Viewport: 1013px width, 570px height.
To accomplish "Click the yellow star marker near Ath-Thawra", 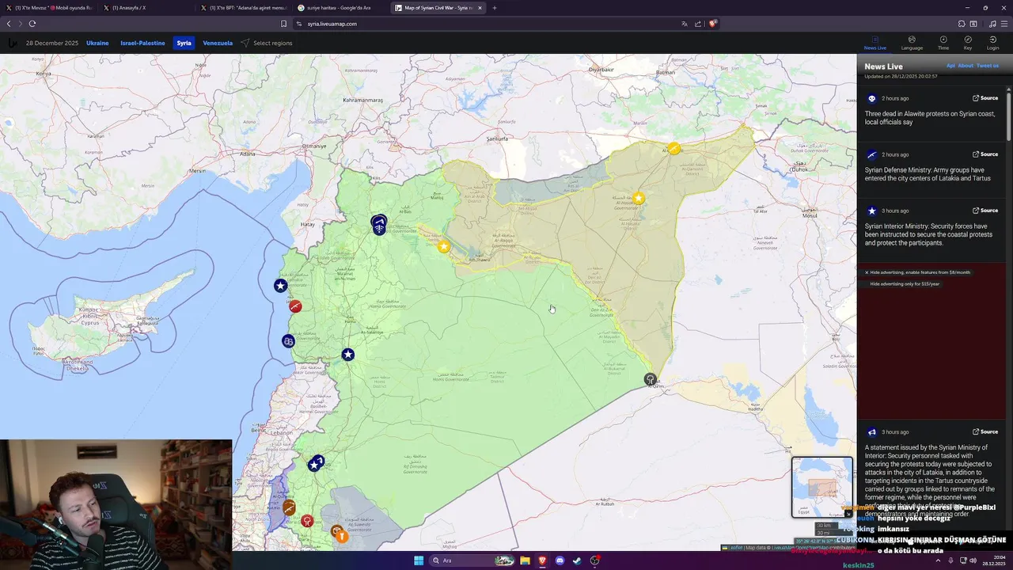I will click(444, 246).
